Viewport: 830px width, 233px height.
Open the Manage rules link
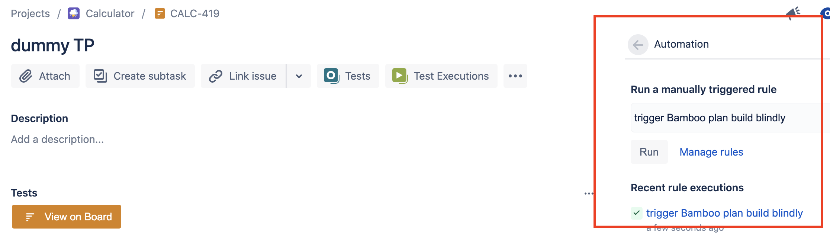click(x=711, y=152)
